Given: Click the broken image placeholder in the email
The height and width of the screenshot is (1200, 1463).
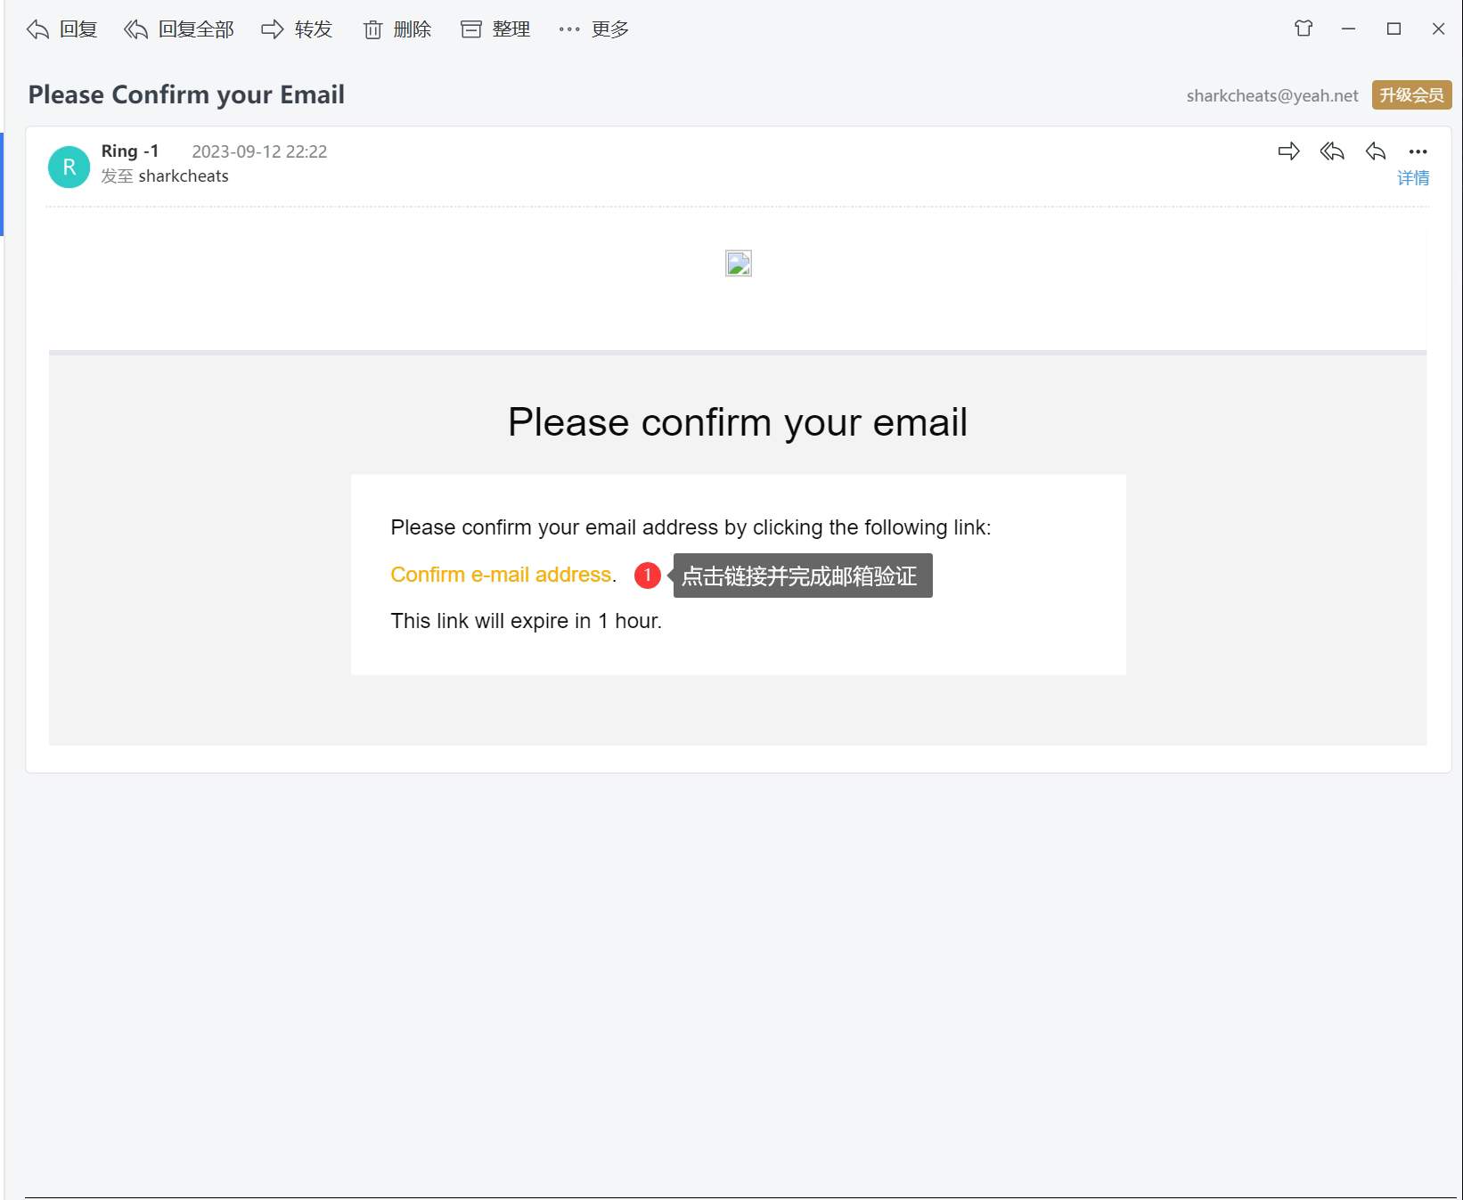Looking at the screenshot, I should 739,263.
